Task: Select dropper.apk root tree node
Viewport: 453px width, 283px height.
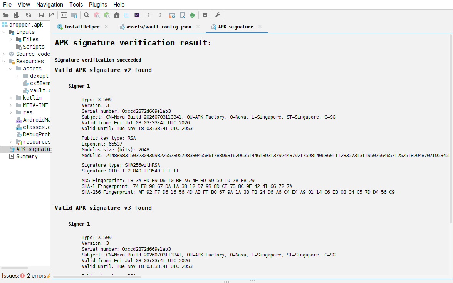Action: click(26, 25)
